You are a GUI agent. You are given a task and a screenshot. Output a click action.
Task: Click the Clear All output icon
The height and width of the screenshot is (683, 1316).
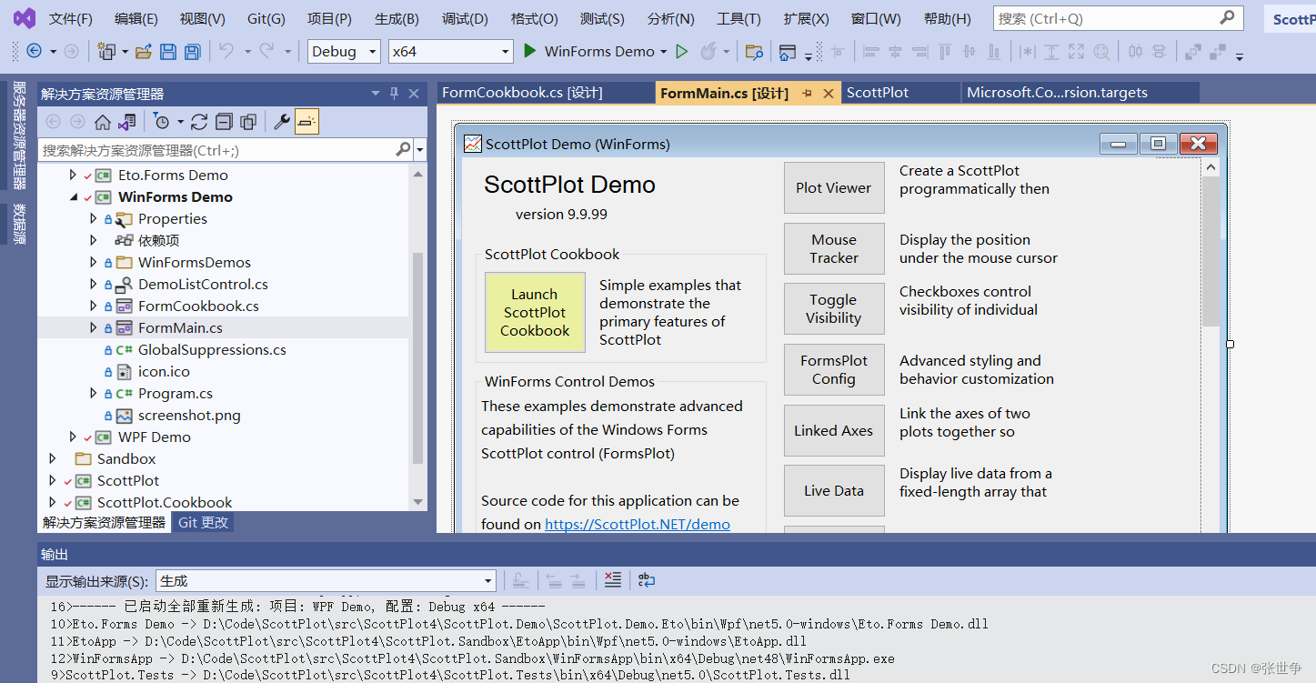[x=613, y=578]
